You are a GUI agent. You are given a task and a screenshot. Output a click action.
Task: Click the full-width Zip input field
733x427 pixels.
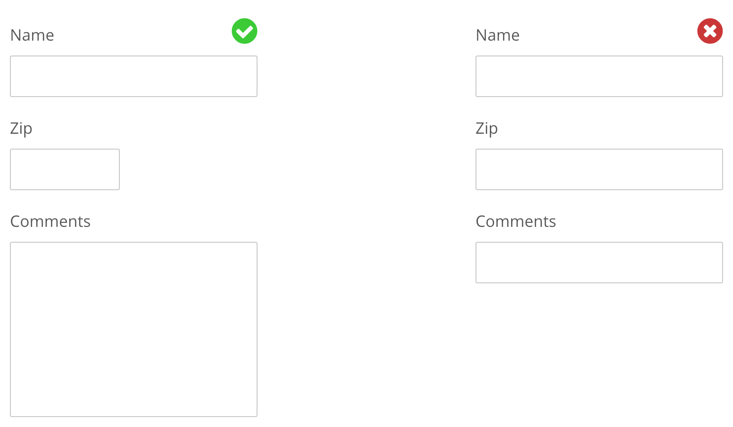click(x=599, y=169)
